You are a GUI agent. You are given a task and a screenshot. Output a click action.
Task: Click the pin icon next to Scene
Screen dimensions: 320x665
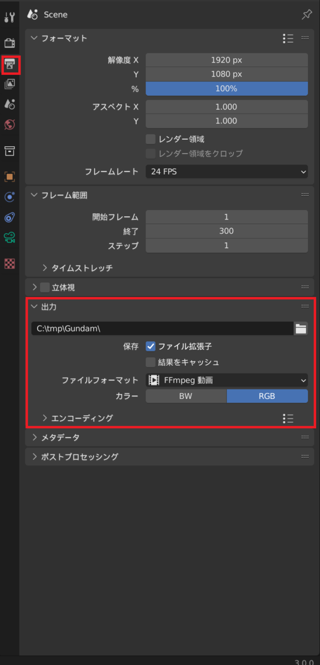tap(307, 15)
